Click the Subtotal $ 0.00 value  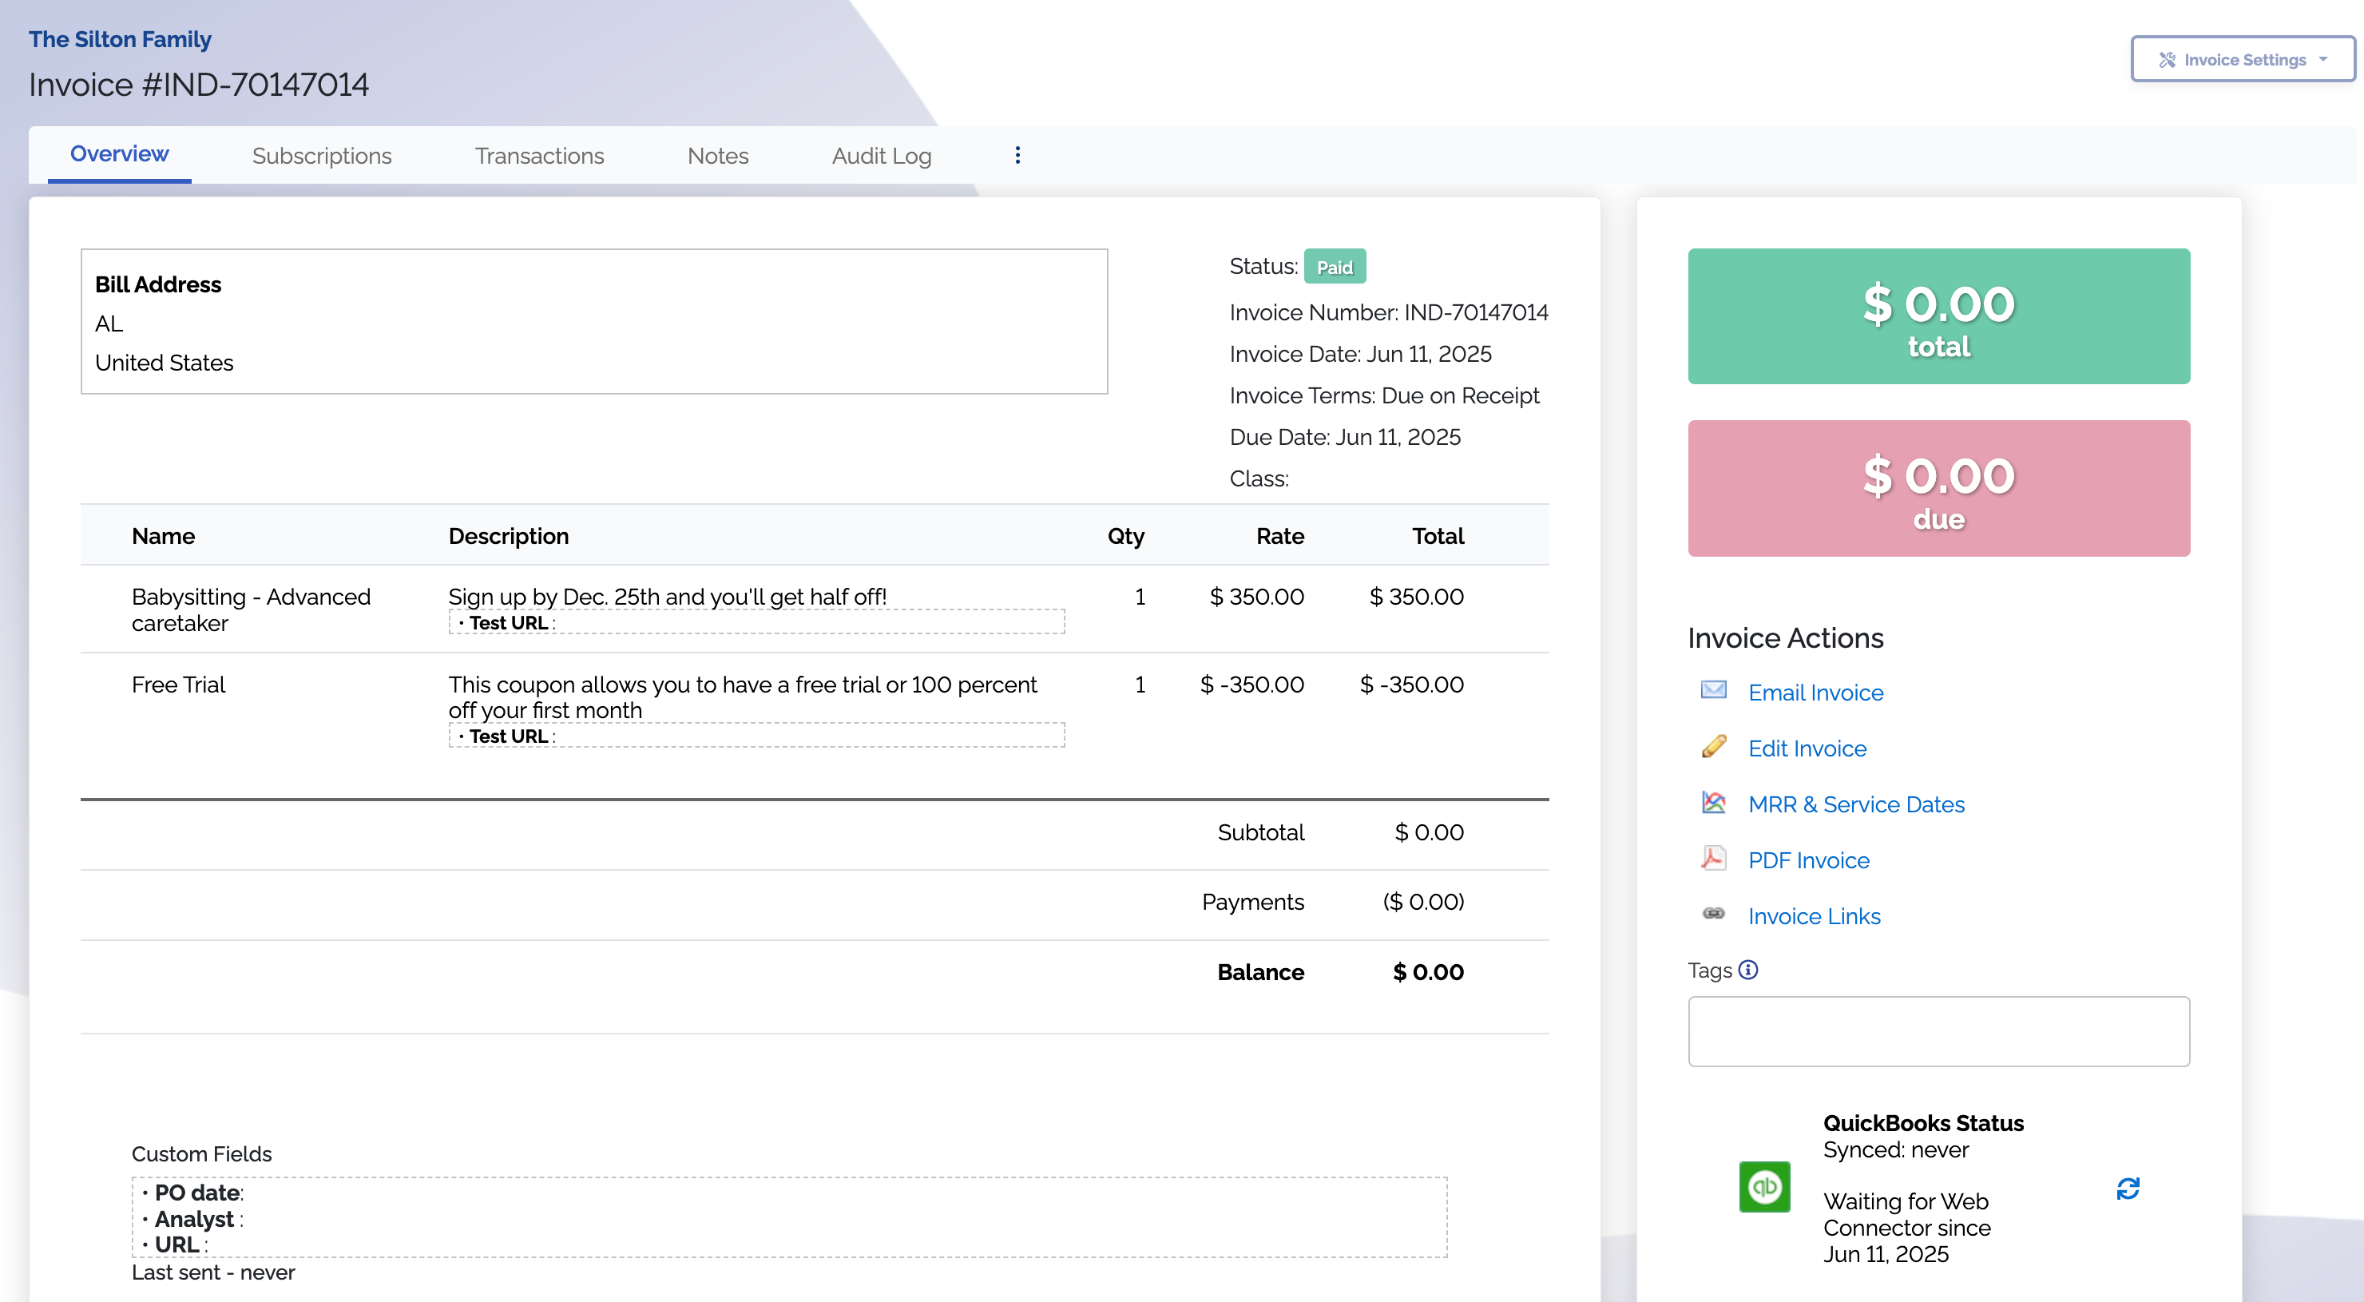click(x=1429, y=832)
